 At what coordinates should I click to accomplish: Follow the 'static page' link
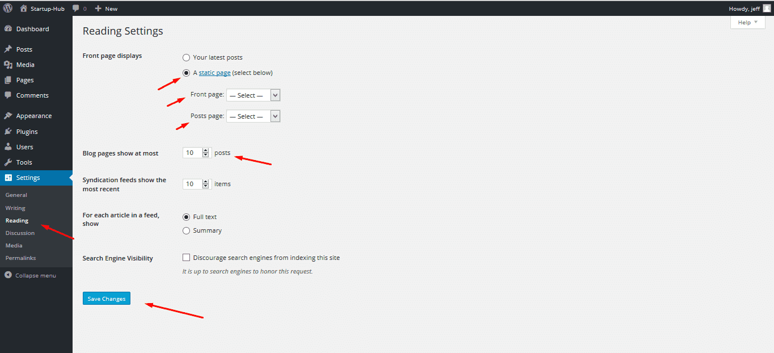pos(214,73)
